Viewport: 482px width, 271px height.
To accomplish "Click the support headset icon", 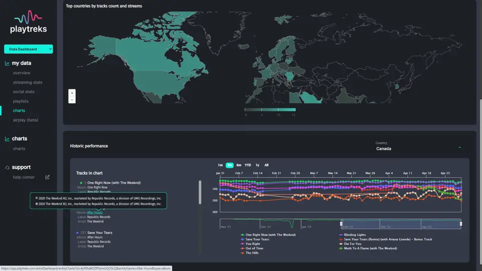I will tap(7, 168).
